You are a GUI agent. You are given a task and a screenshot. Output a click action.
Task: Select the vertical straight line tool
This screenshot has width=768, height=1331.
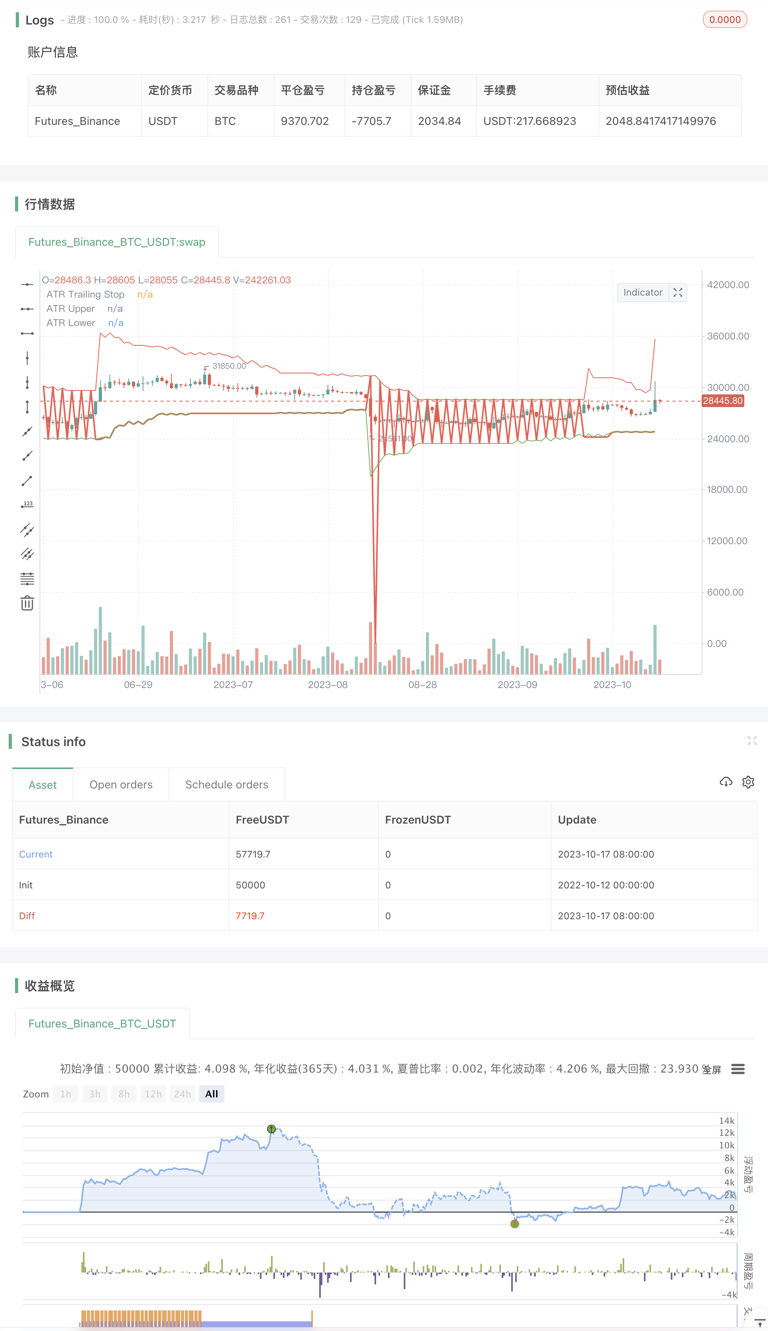[27, 358]
